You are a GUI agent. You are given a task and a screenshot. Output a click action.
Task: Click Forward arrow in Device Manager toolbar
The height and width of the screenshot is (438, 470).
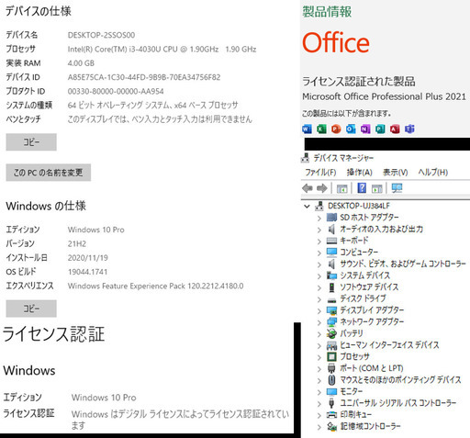click(321, 188)
